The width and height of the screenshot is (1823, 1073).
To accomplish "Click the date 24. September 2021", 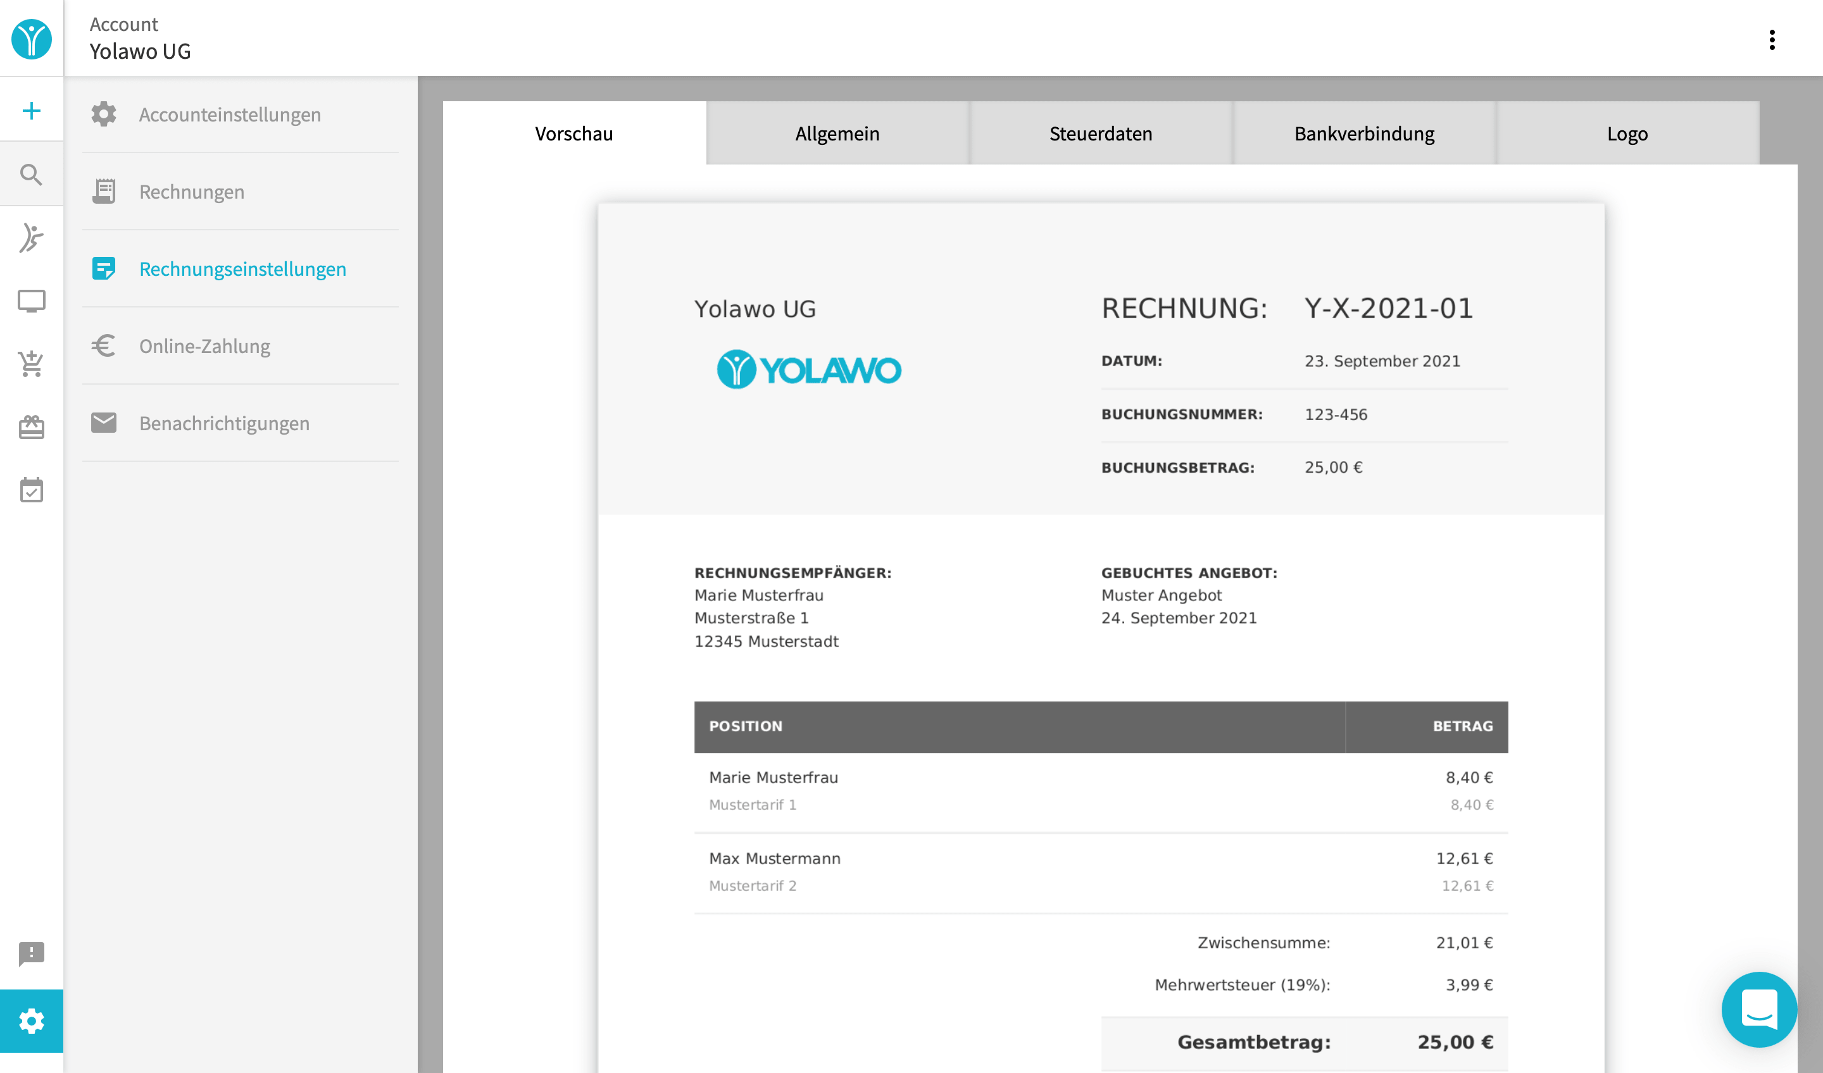I will pyautogui.click(x=1179, y=618).
